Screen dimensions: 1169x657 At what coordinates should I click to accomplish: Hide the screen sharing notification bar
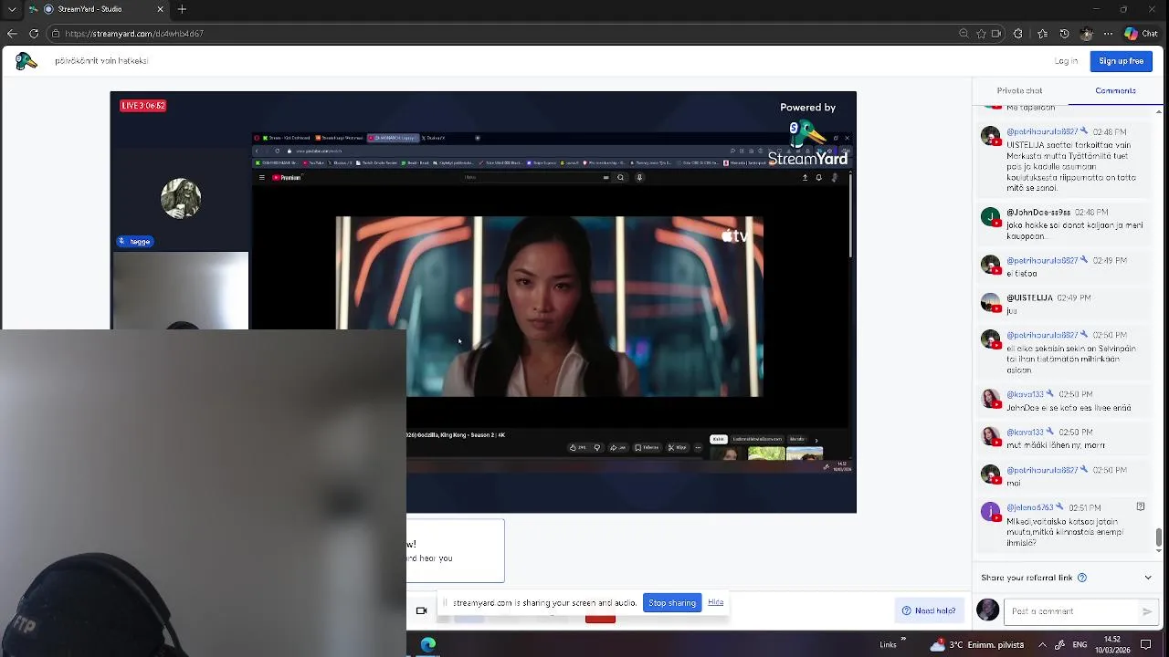pyautogui.click(x=716, y=602)
